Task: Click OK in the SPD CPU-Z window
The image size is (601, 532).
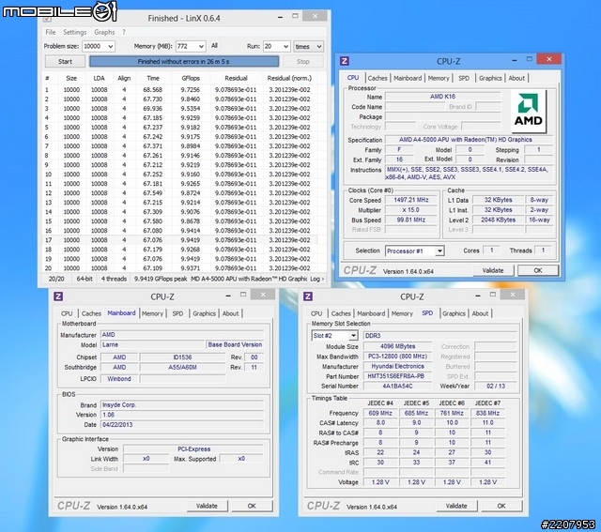Action: tap(501, 506)
